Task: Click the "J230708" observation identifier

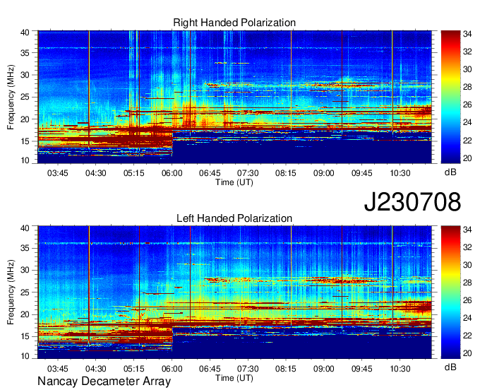Action: coord(412,202)
